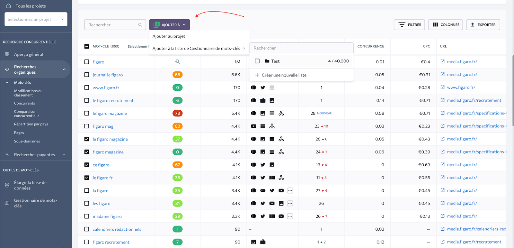Viewport: 514px width, 248px height.
Task: Click the Recherches organiques leaf icon
Action: [7, 69]
